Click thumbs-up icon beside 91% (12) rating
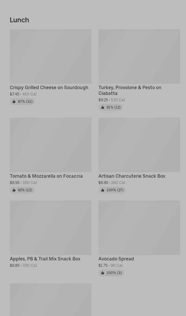The image size is (186, 316). 103,107
